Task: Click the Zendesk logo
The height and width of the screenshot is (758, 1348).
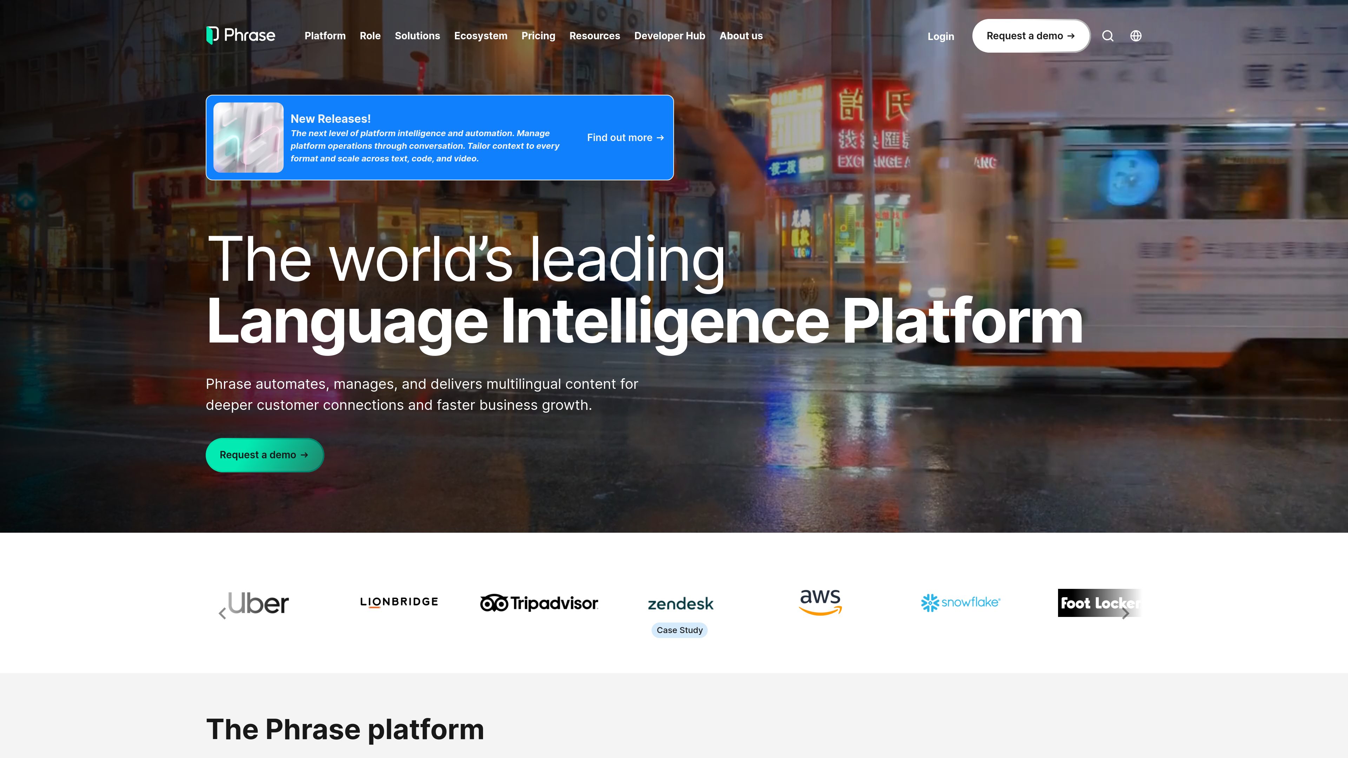Action: click(x=680, y=604)
